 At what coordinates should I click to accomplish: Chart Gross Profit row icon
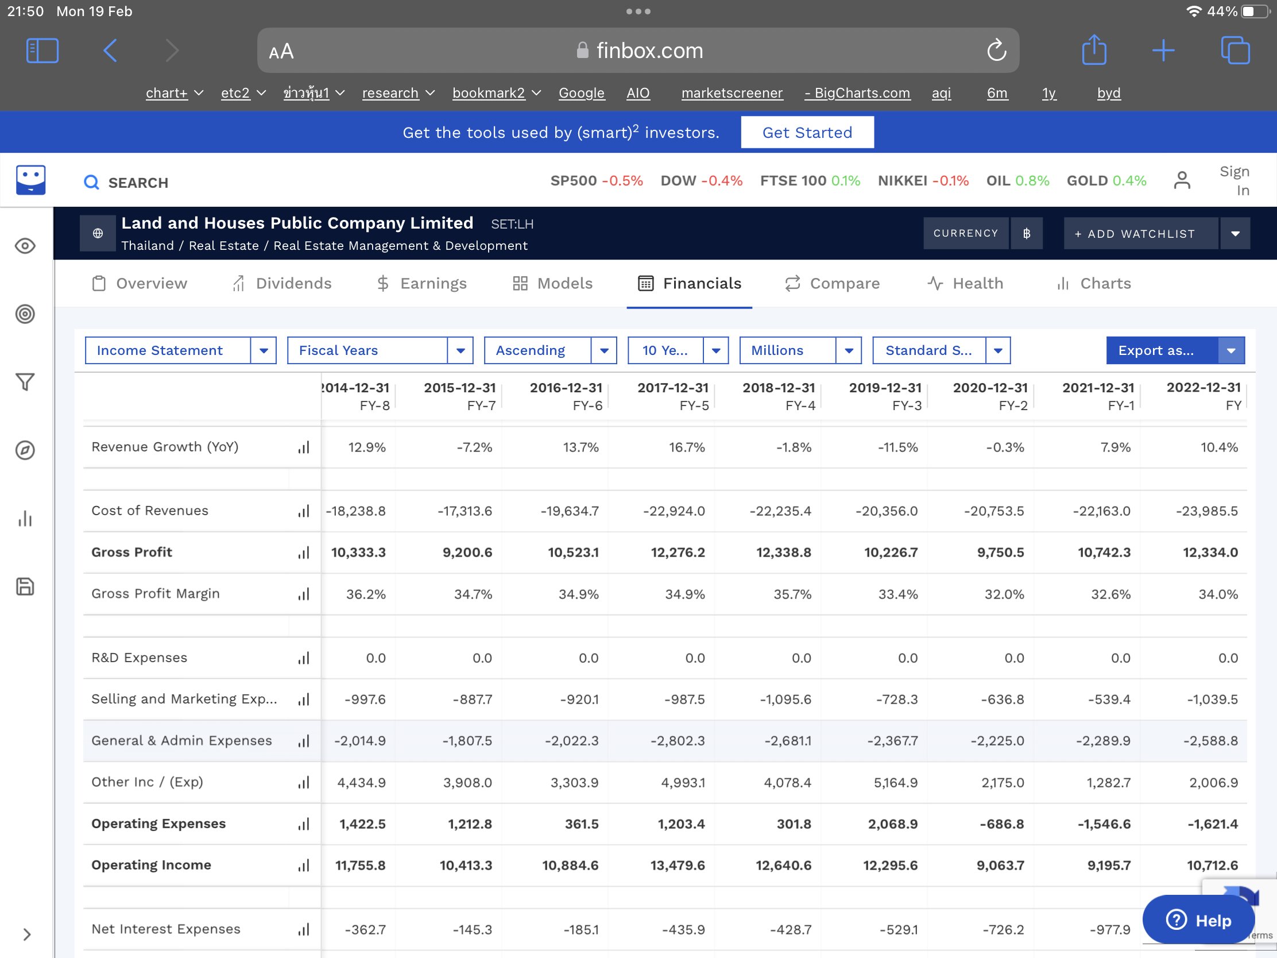tap(304, 553)
